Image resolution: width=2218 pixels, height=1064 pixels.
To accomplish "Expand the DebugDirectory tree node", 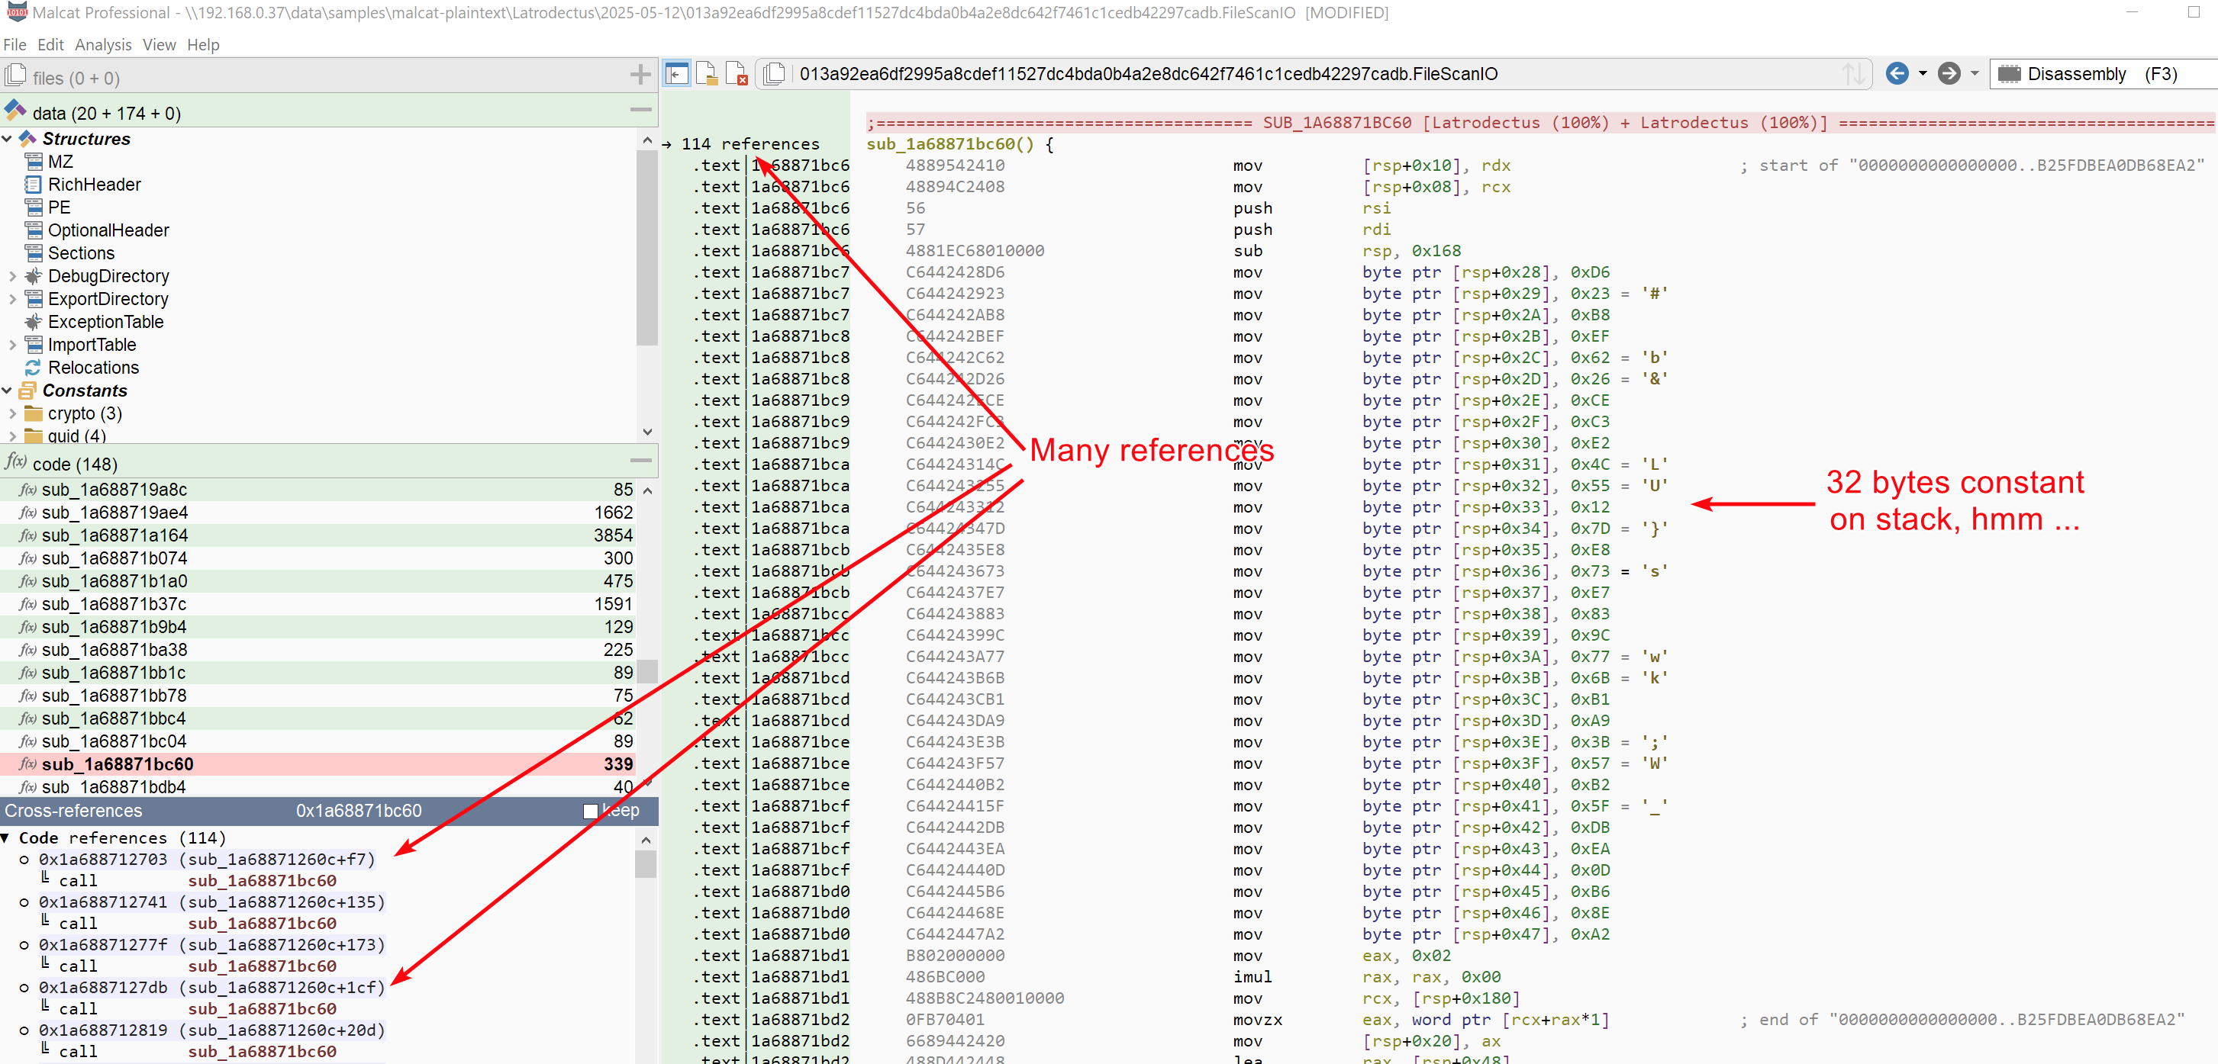I will [x=12, y=276].
